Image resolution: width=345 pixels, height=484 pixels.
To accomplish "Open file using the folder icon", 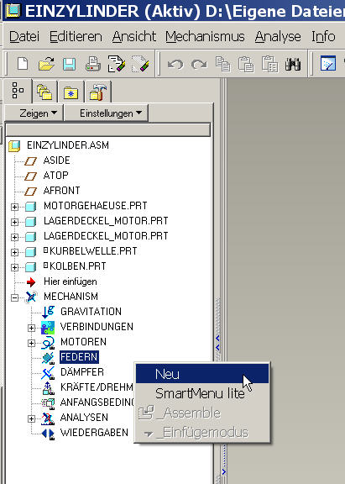I will pyautogui.click(x=46, y=64).
